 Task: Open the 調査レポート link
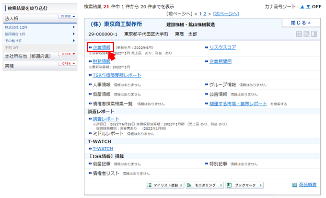tap(106, 119)
